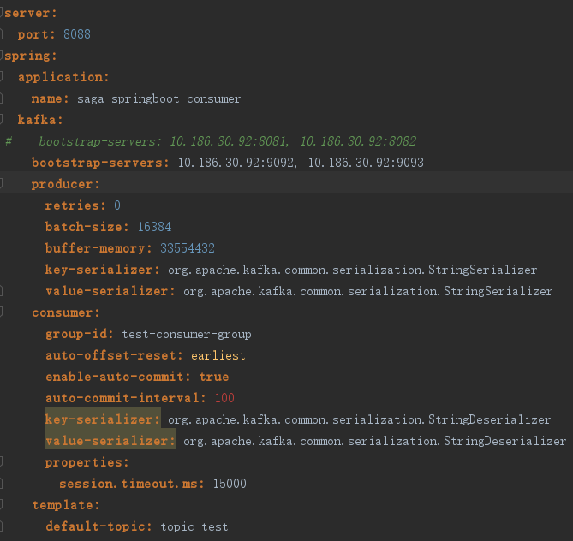This screenshot has height=541, width=573.
Task: Collapse the server block fold marker
Action: click(2, 13)
